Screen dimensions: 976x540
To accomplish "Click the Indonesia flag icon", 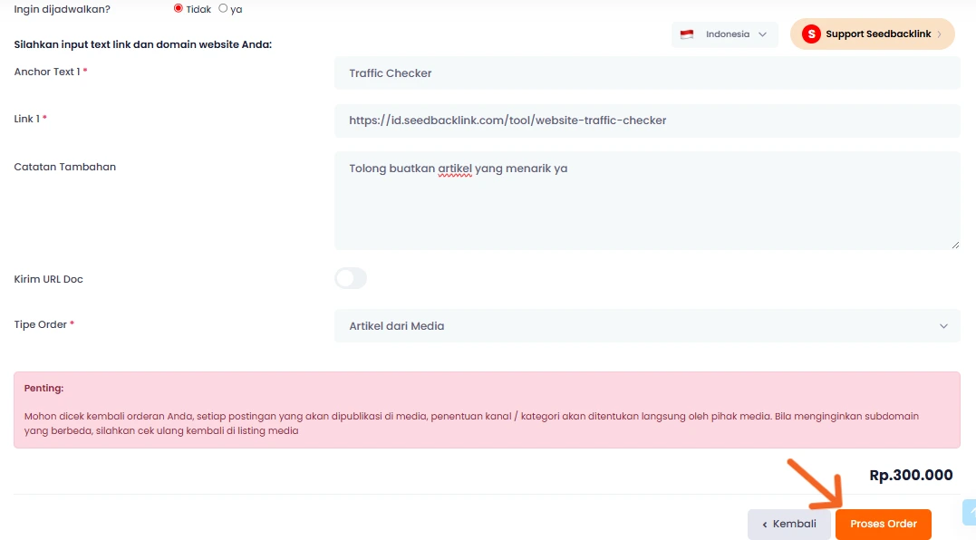I will click(687, 34).
